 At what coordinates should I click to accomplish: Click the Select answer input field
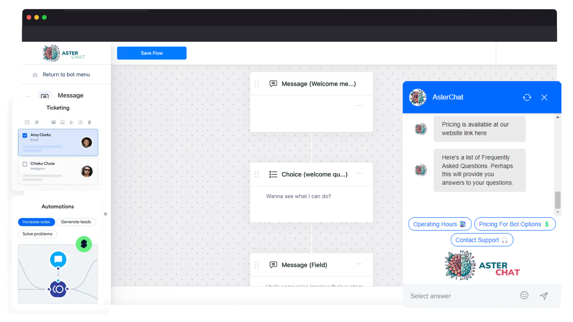460,296
